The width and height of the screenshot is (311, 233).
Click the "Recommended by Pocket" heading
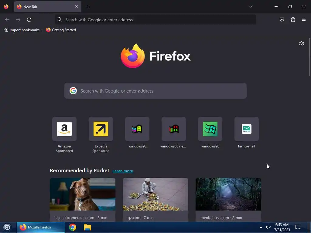pyautogui.click(x=80, y=171)
